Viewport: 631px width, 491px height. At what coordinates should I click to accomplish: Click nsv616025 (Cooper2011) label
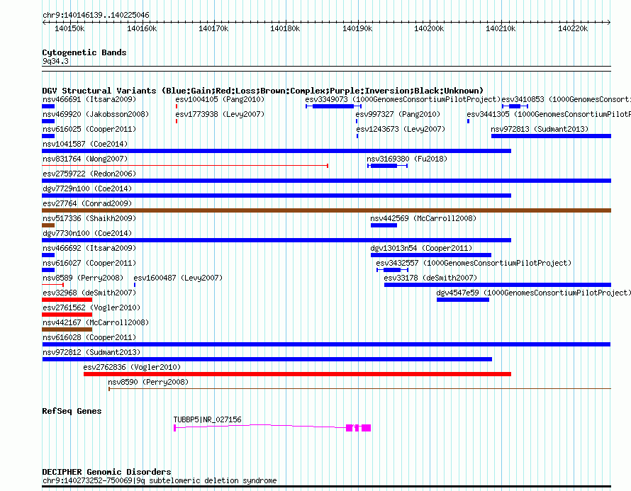click(x=89, y=129)
